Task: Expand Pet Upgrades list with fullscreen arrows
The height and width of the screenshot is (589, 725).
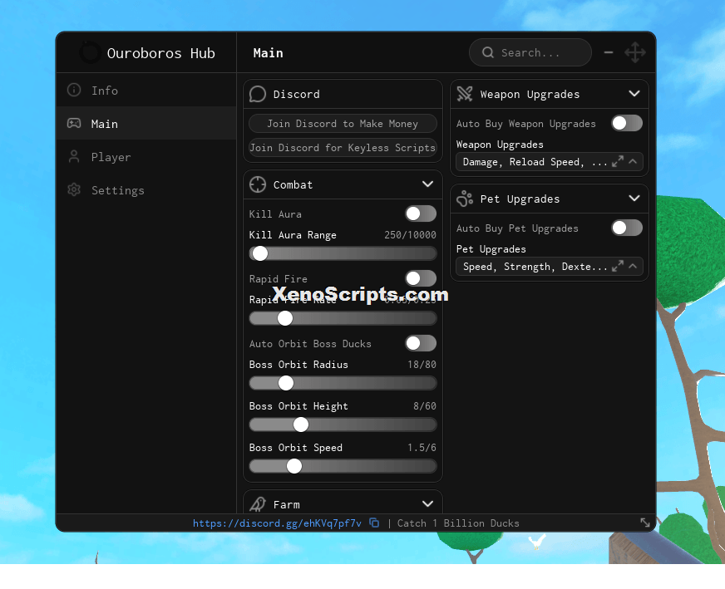Action: pos(618,266)
